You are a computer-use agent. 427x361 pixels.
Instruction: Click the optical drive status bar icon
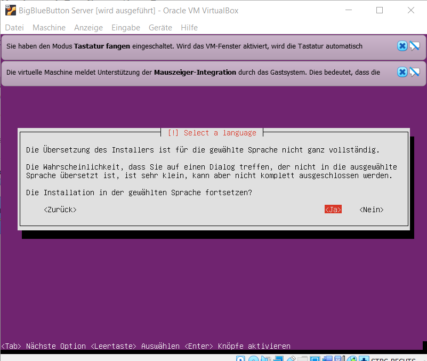[x=254, y=358]
